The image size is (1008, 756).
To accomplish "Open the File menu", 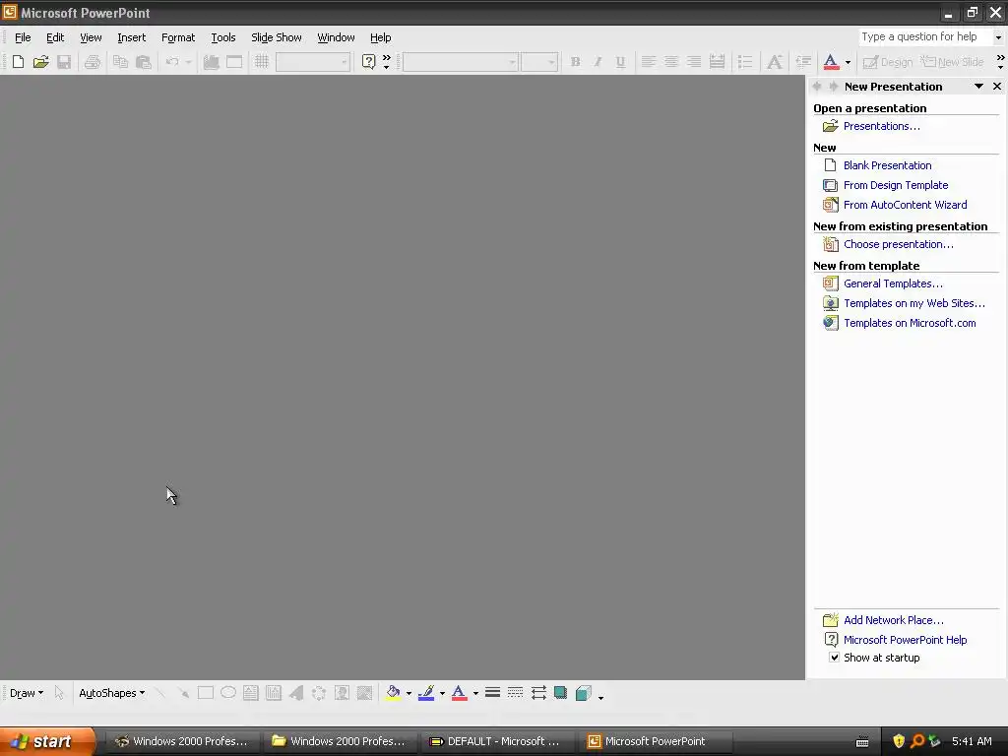I will pos(23,37).
